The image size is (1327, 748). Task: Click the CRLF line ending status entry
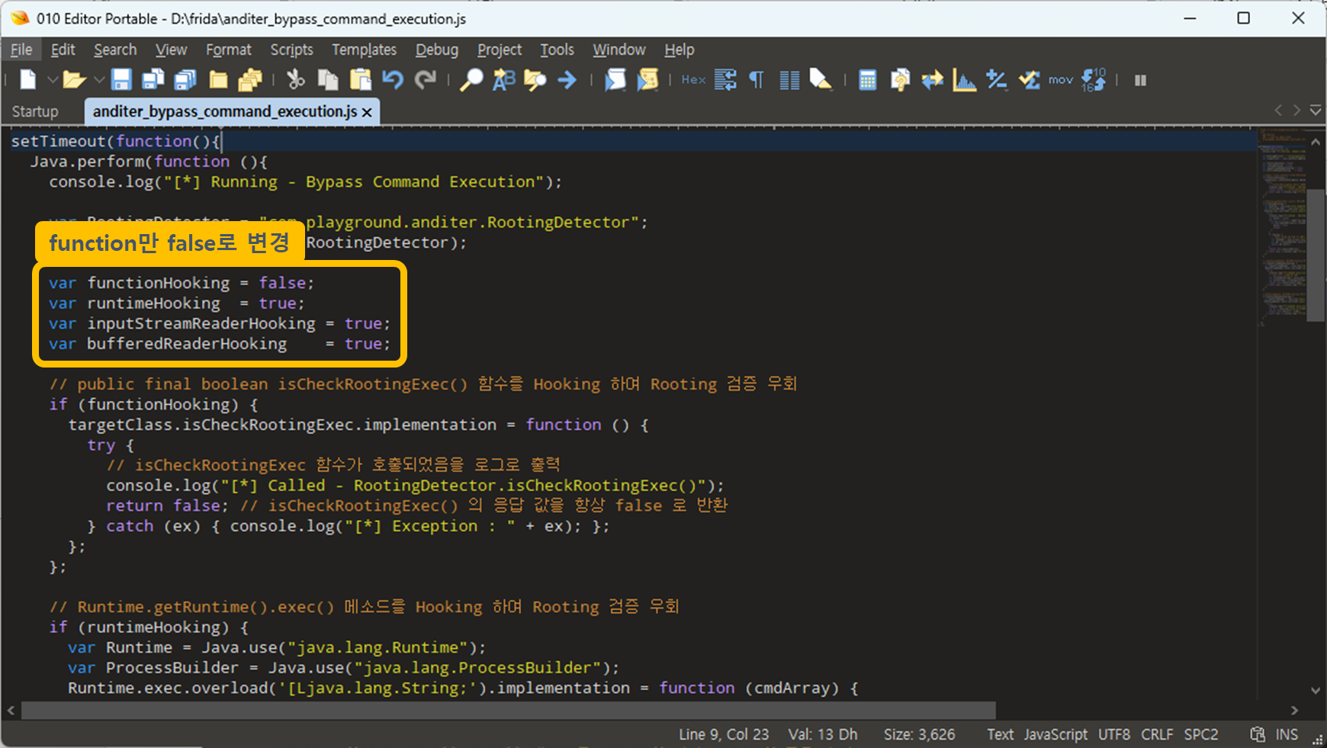1157,734
